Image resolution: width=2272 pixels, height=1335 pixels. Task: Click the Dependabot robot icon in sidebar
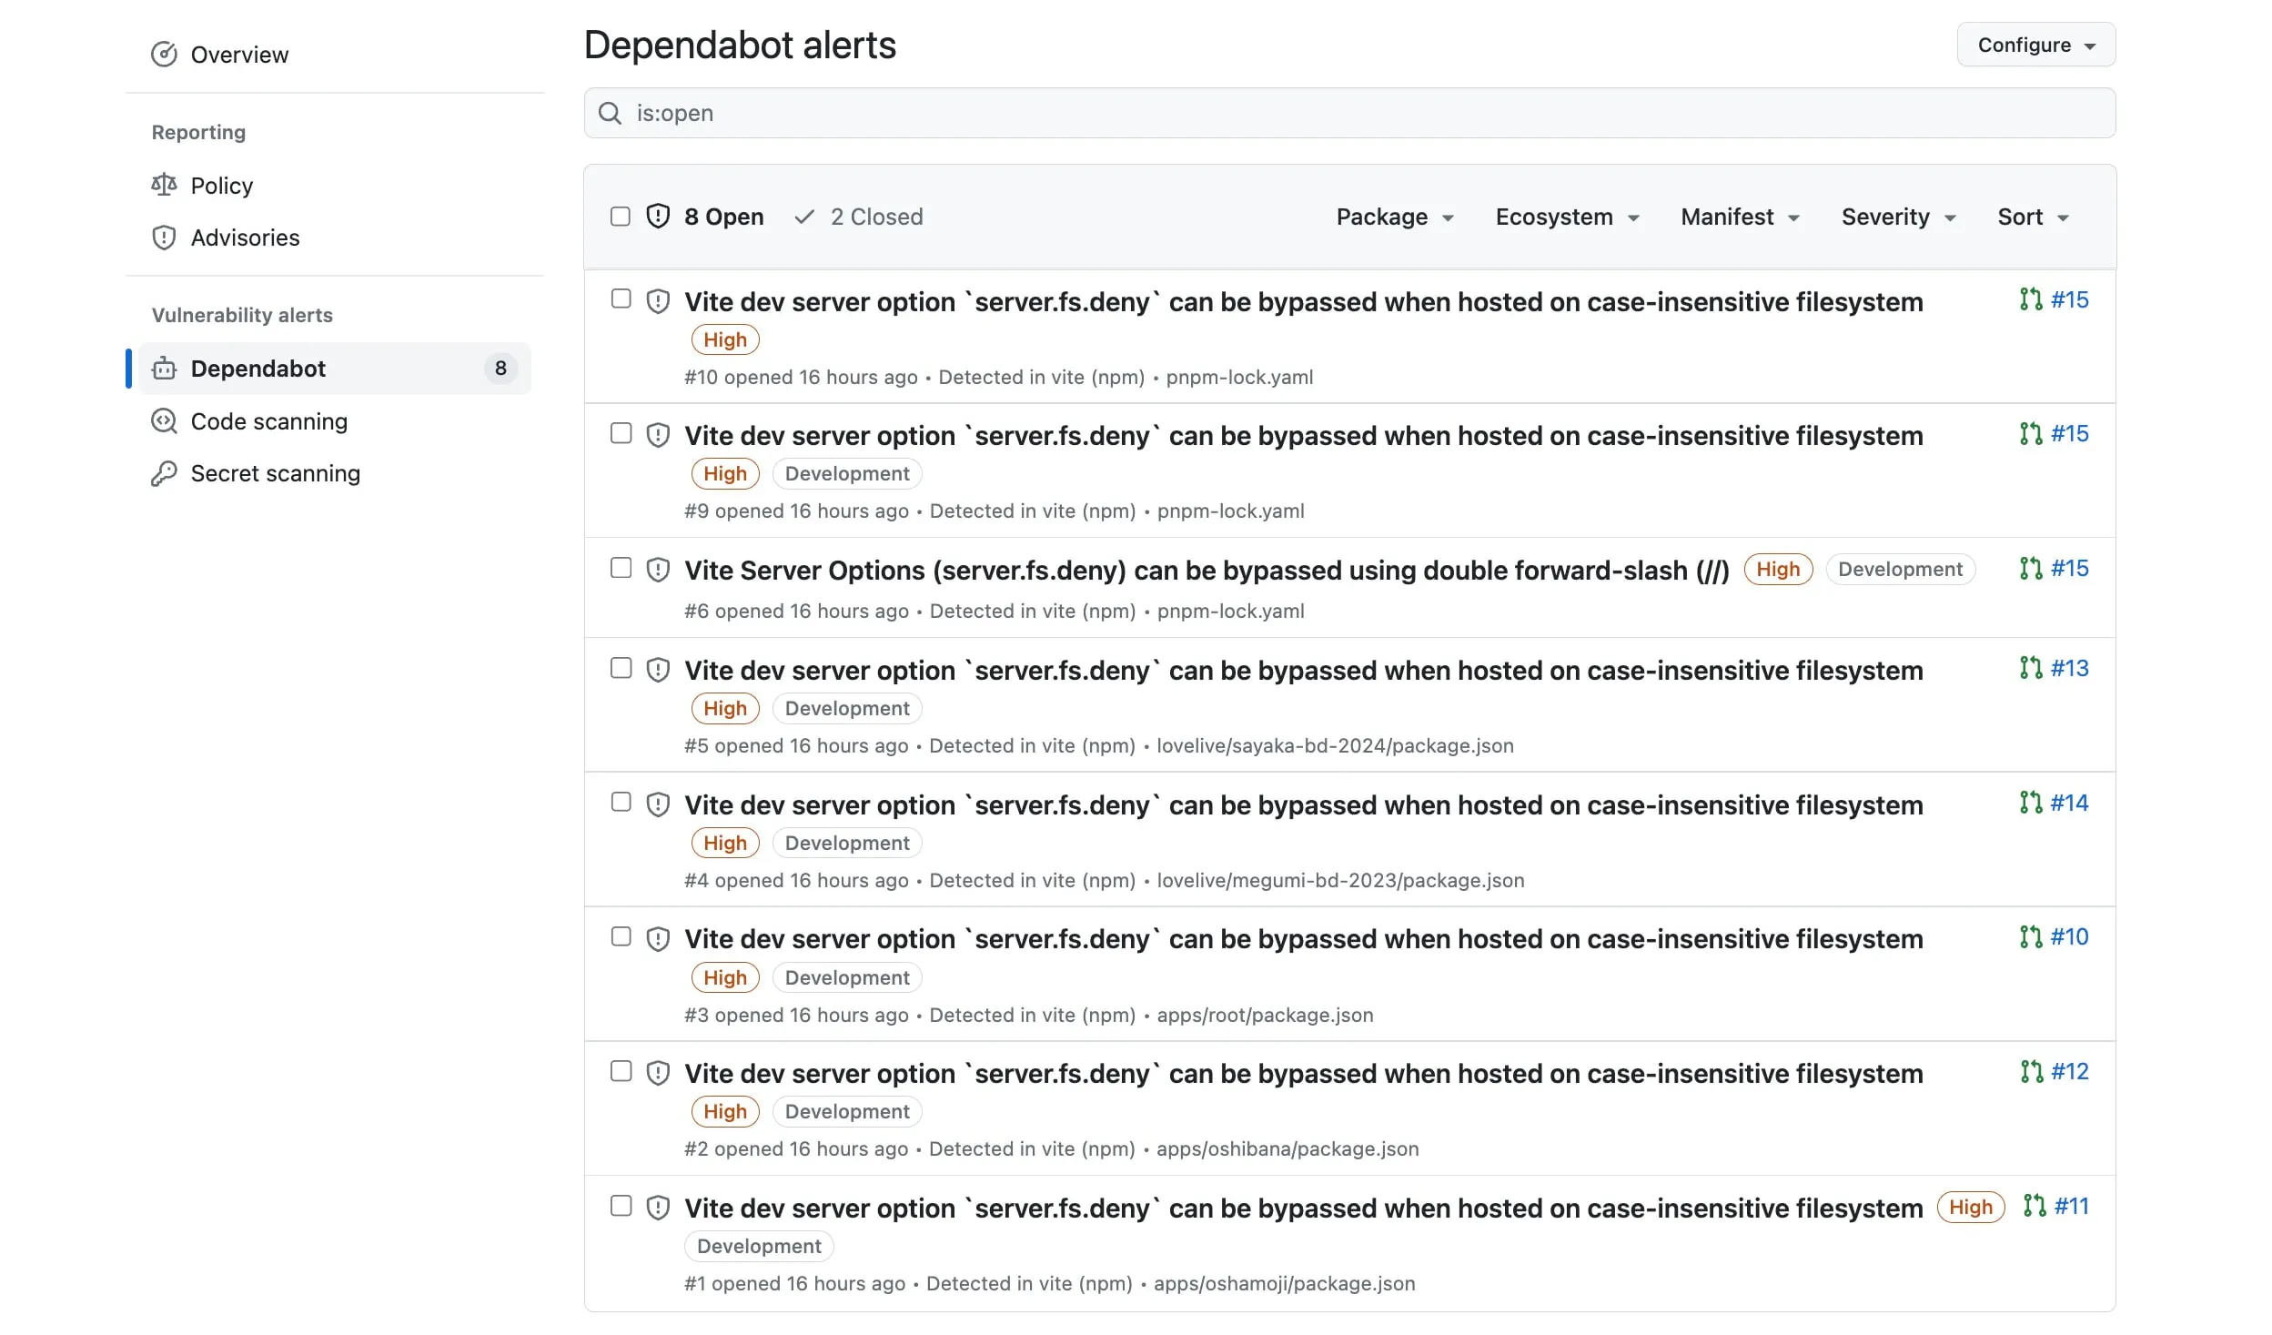[164, 369]
